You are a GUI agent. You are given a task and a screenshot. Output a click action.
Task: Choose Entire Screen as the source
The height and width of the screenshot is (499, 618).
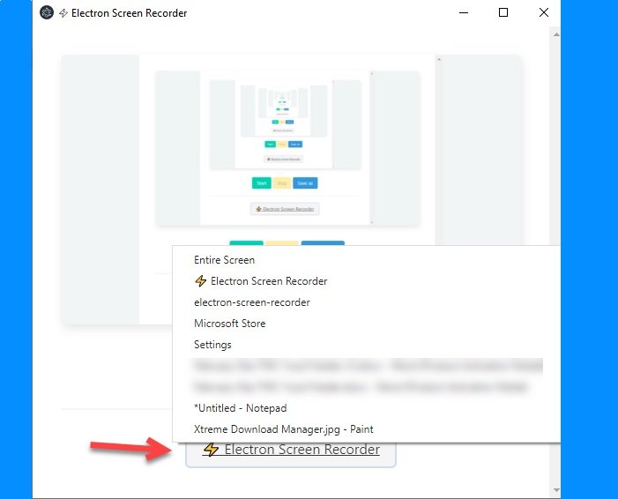(224, 260)
